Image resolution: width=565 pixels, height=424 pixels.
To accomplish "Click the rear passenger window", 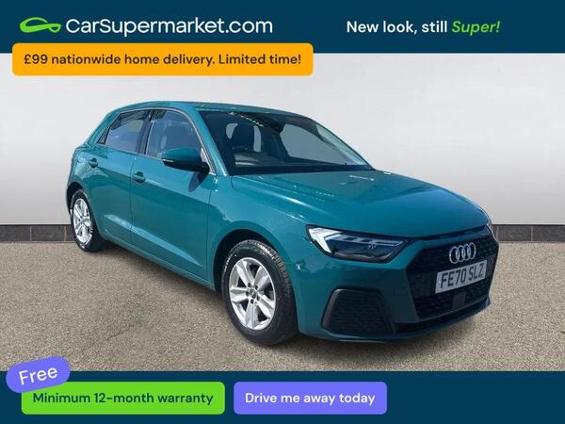I will tap(125, 131).
